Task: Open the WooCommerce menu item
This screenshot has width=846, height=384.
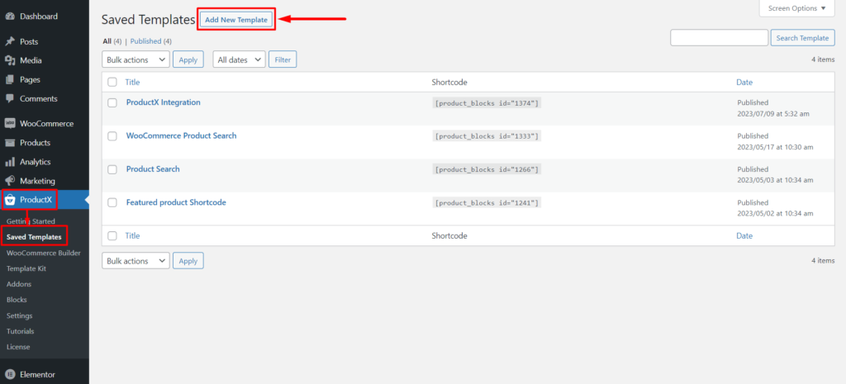Action: [46, 124]
